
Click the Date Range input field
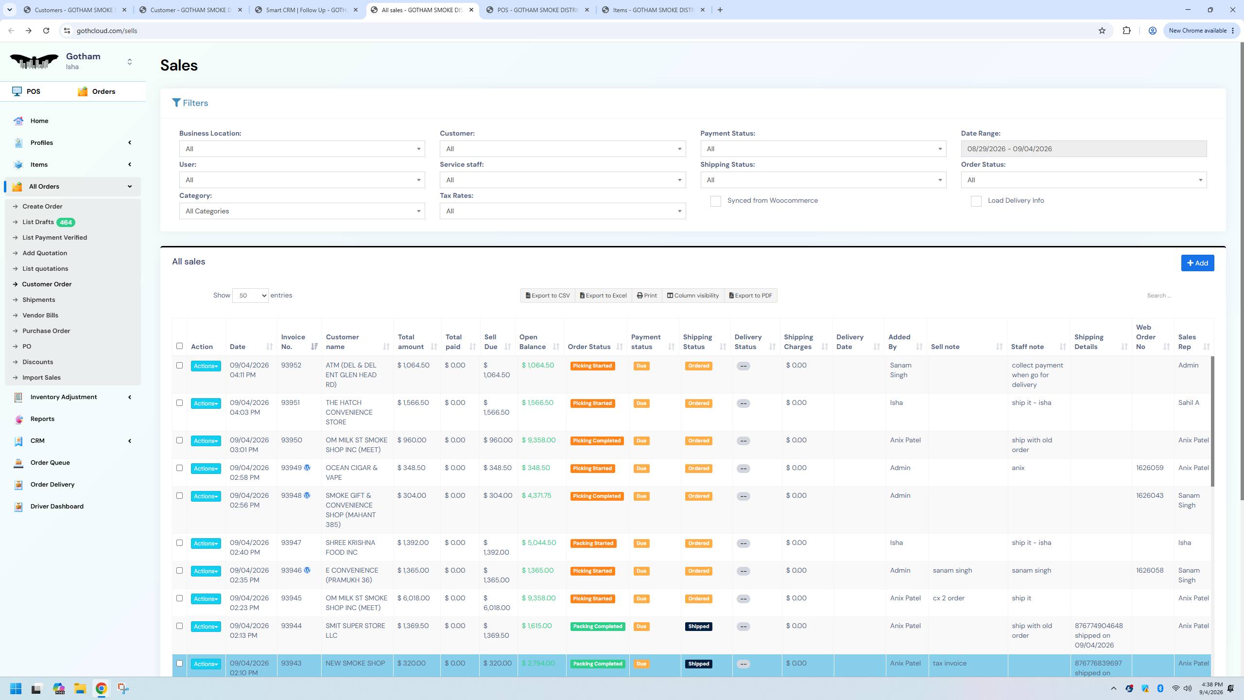coord(1084,149)
